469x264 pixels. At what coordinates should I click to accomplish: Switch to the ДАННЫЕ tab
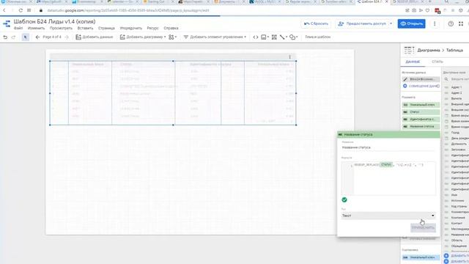[413, 62]
